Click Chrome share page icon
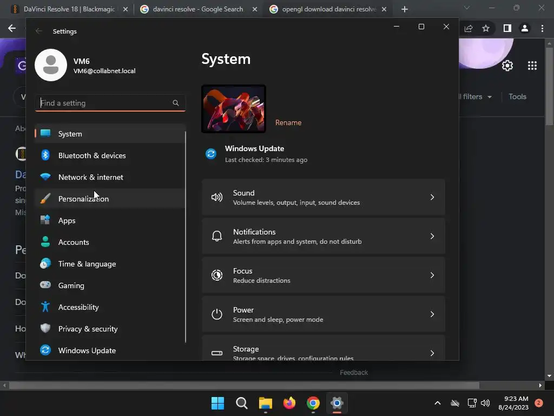Viewport: 554px width, 416px height. click(x=469, y=28)
